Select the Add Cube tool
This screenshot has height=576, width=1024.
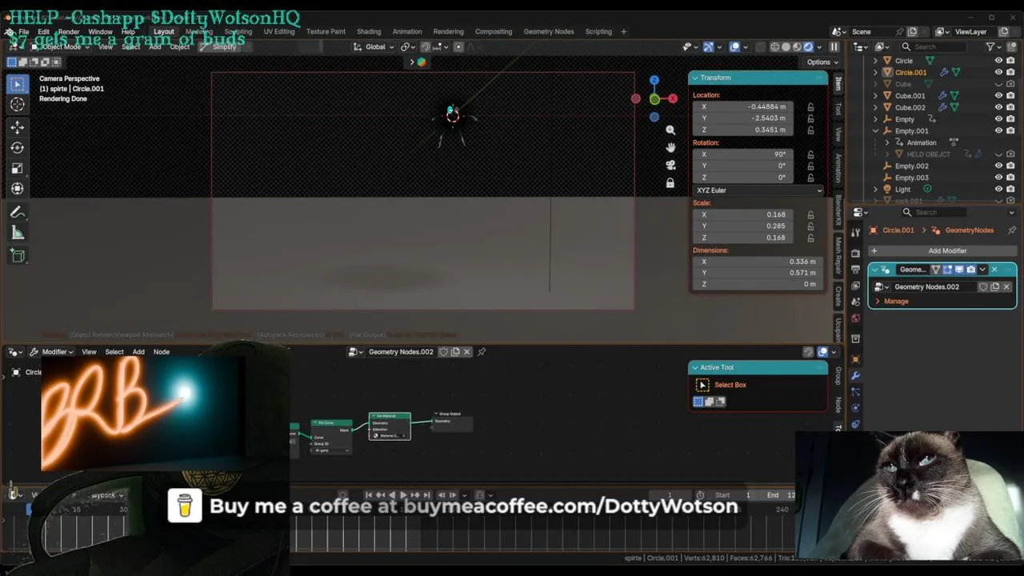[x=17, y=256]
